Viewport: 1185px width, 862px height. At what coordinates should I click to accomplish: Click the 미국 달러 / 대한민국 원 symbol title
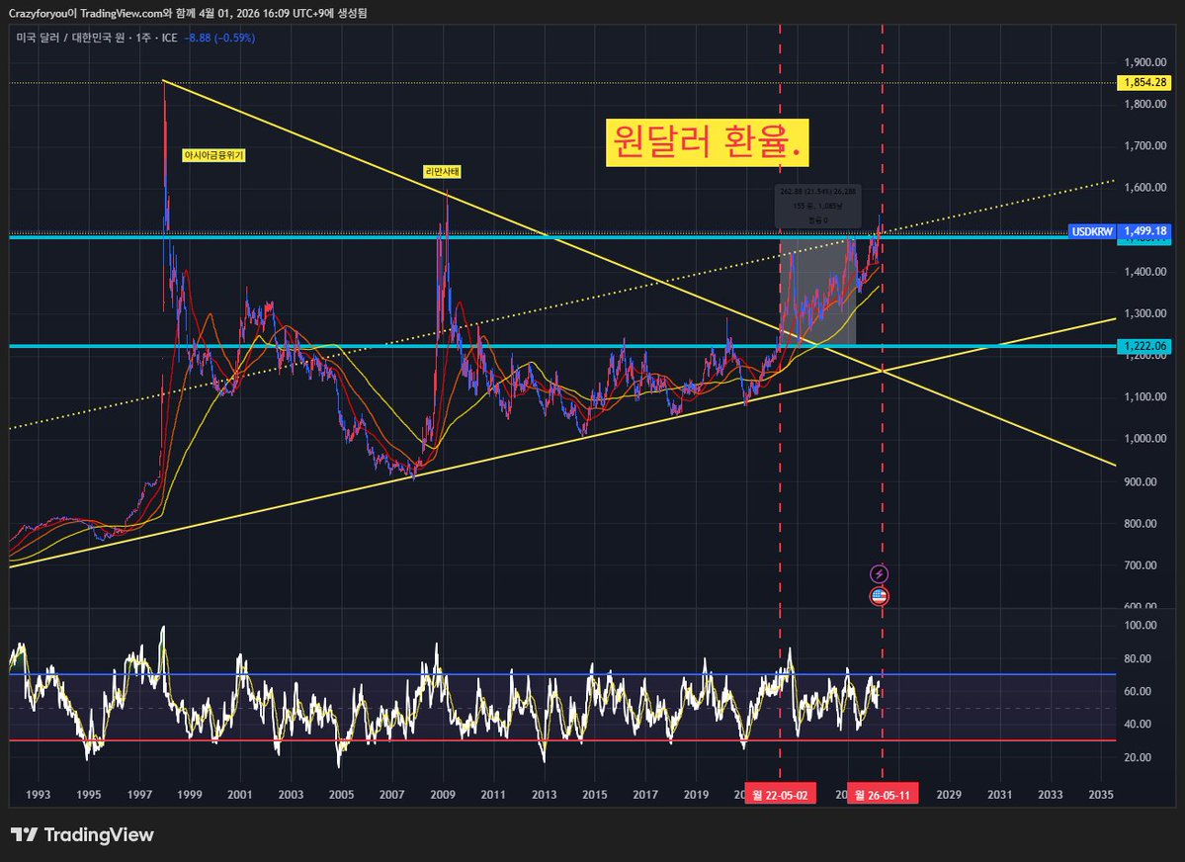pos(72,38)
